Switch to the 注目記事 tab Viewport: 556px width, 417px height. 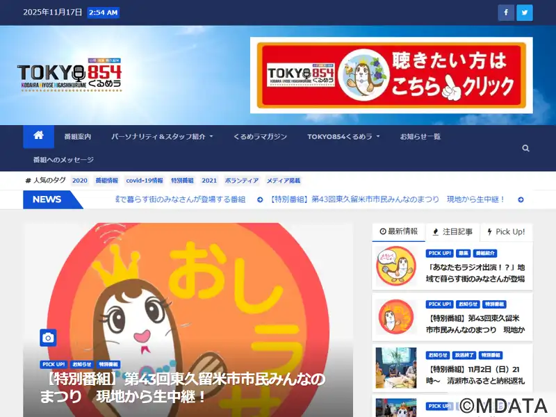pos(452,232)
